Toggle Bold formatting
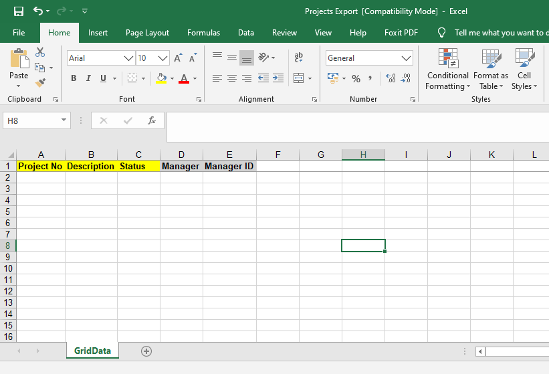 (x=74, y=78)
